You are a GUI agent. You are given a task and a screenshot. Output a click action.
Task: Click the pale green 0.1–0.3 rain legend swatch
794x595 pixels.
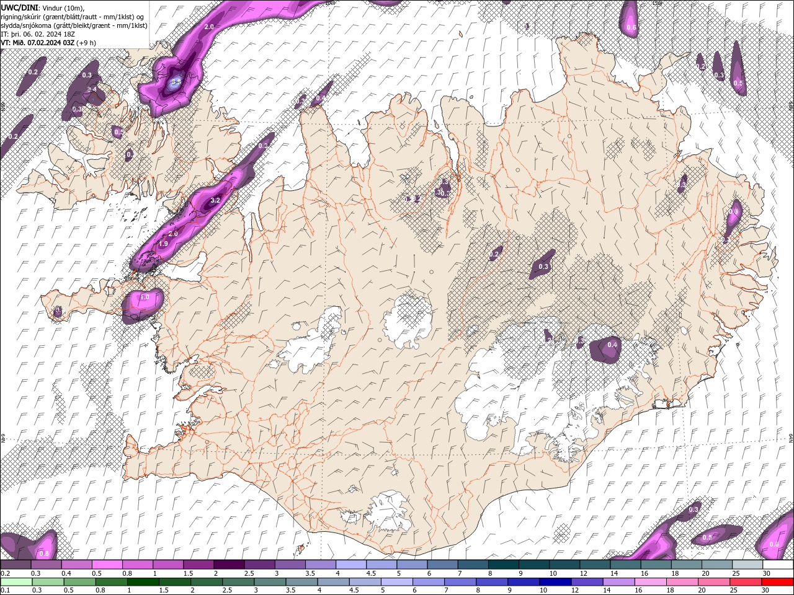click(x=16, y=581)
